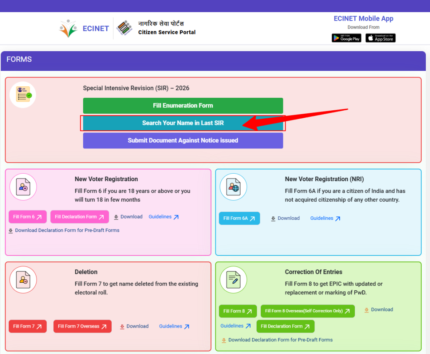The width and height of the screenshot is (430, 354).
Task: Open Fill Form 6
Action: [28, 217]
